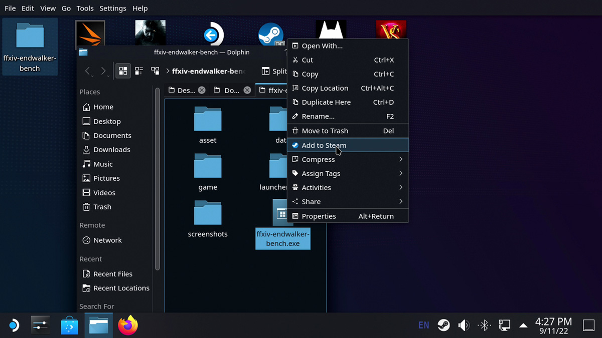Click the VS game icon on desktop
Image resolution: width=602 pixels, height=338 pixels.
[x=391, y=30]
